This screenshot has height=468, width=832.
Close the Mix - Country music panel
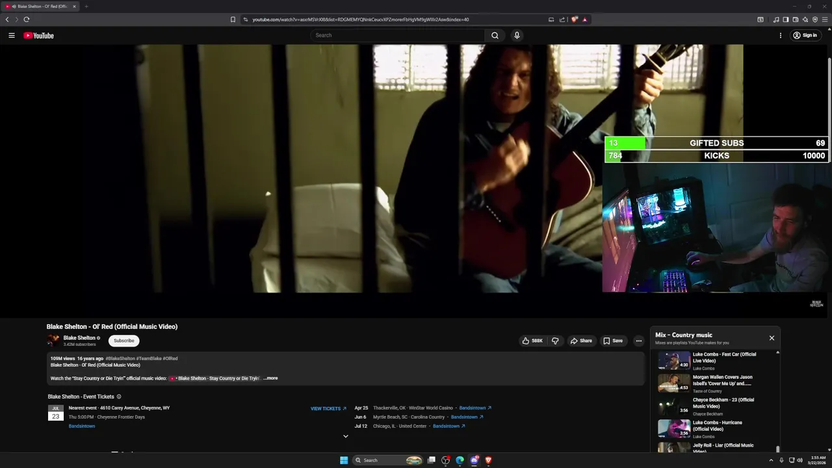pos(772,338)
